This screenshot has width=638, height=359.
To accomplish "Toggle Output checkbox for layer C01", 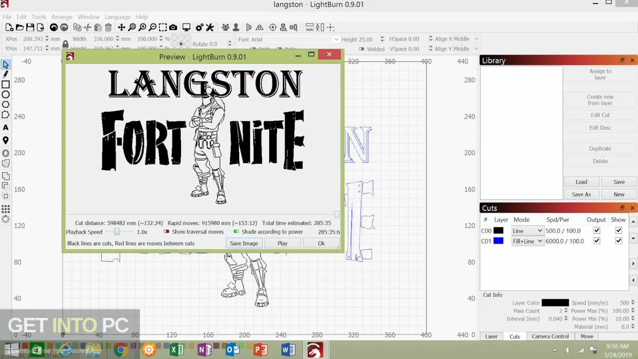I will 597,241.
